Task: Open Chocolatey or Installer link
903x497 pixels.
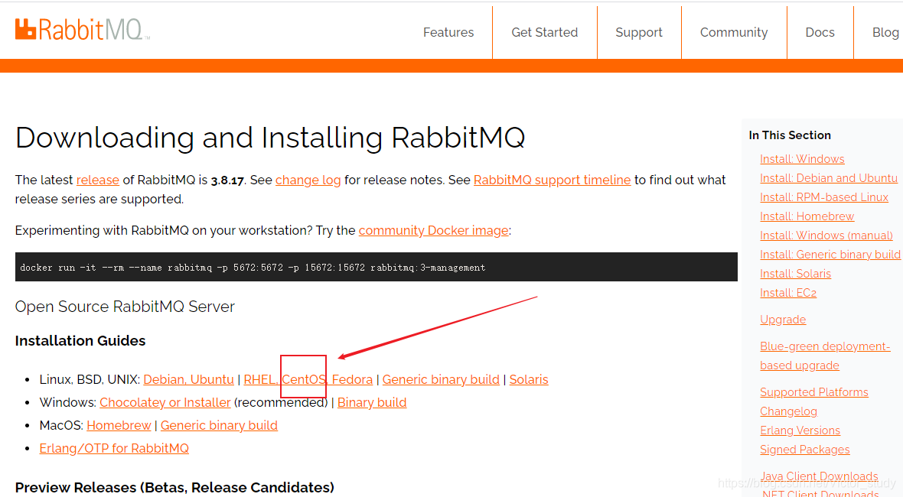Action: (165, 403)
